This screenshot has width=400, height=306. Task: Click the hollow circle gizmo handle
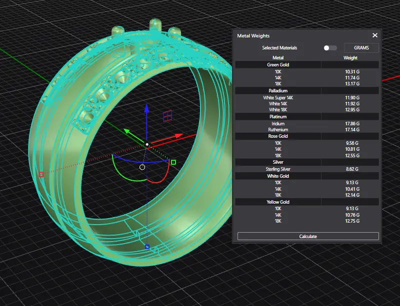point(142,167)
